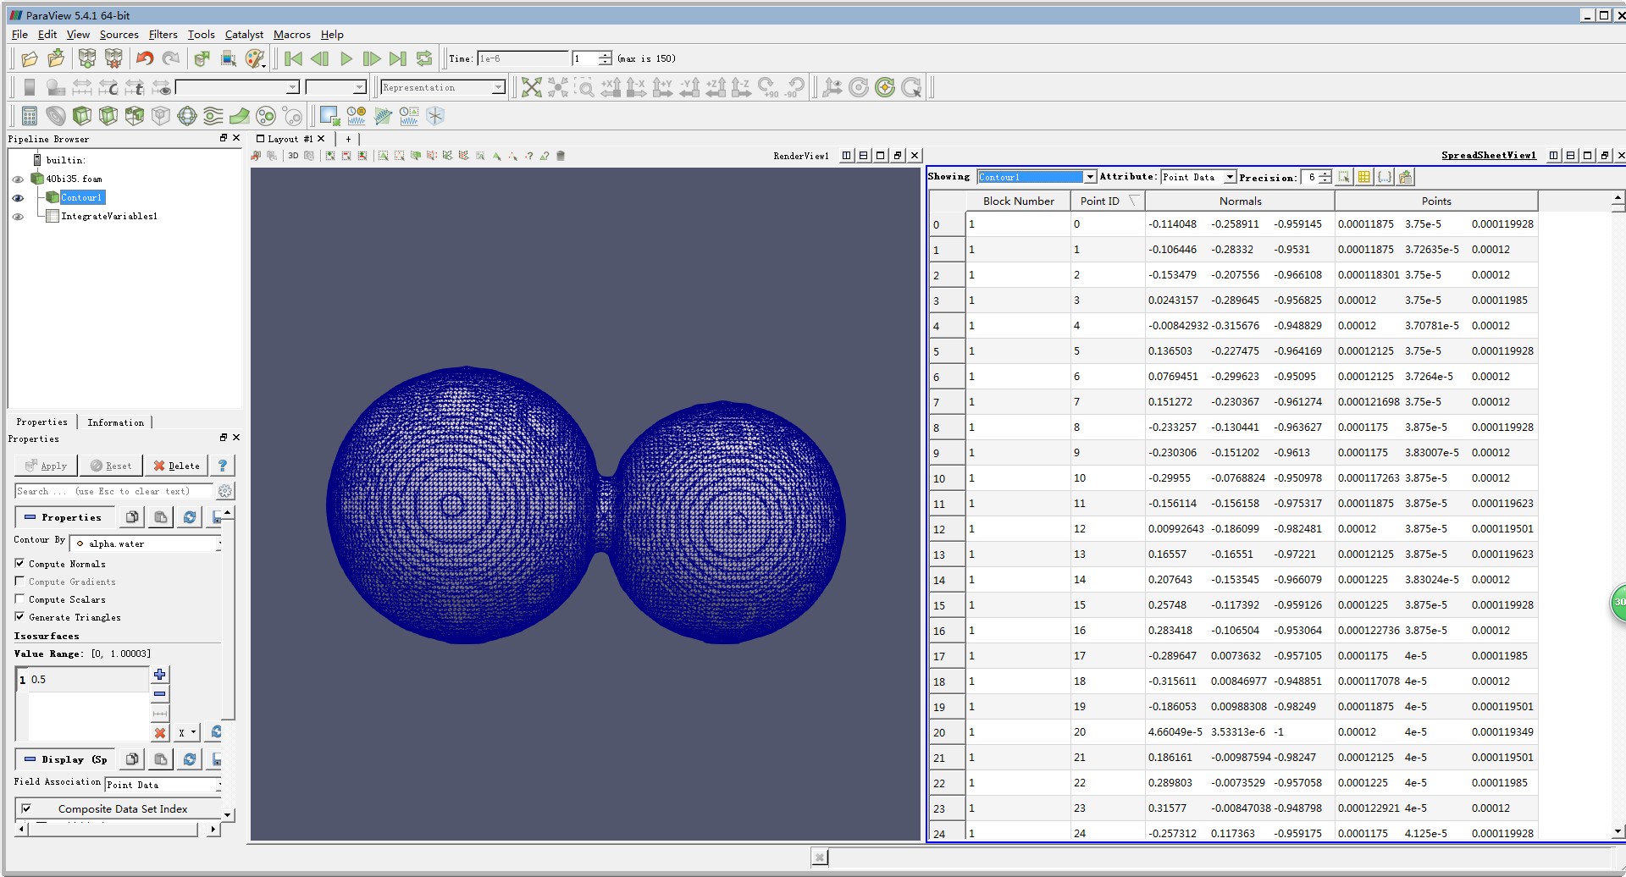Image resolution: width=1626 pixels, height=877 pixels.
Task: Check the Compute Scalars option
Action: pos(19,599)
